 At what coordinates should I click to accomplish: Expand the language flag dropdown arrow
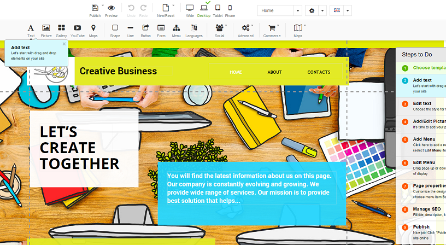pos(348,10)
